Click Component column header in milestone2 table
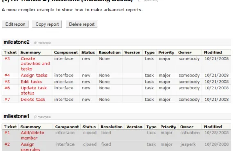This screenshot has height=151, width=233. (66, 53)
